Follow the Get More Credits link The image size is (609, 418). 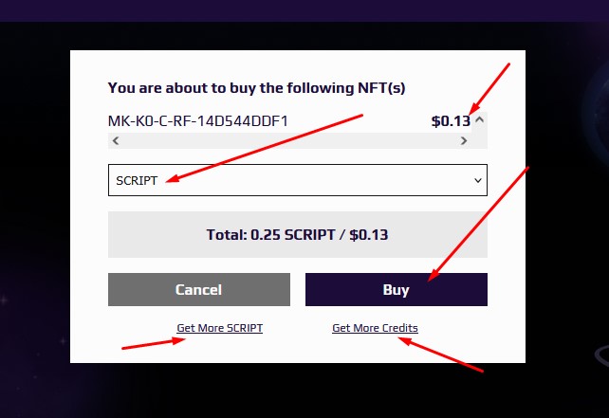[376, 328]
